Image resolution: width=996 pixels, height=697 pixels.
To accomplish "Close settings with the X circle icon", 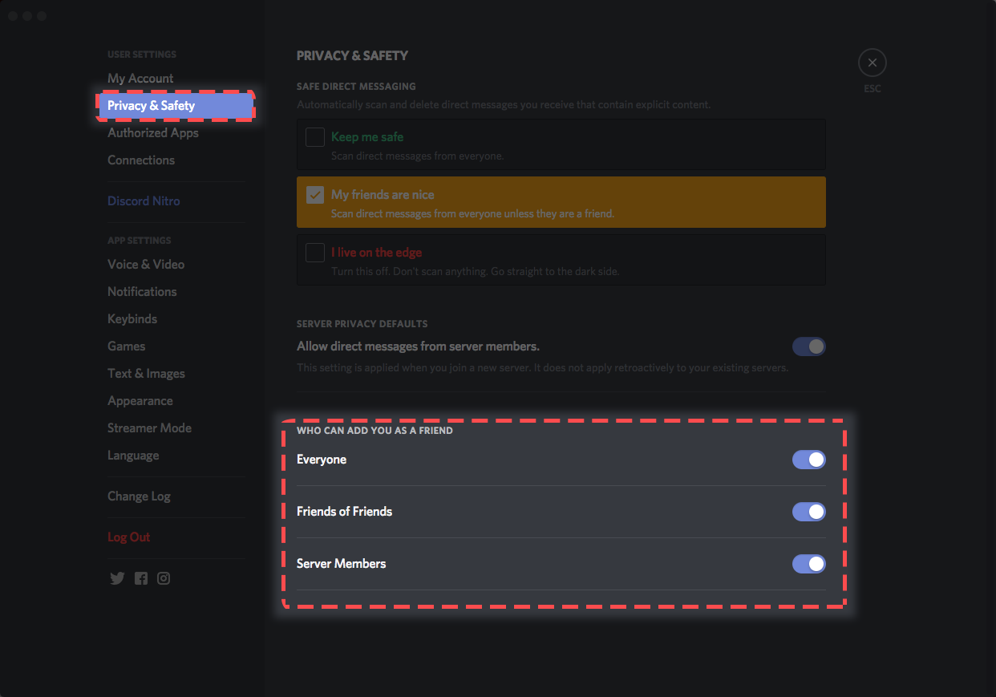I will [873, 63].
